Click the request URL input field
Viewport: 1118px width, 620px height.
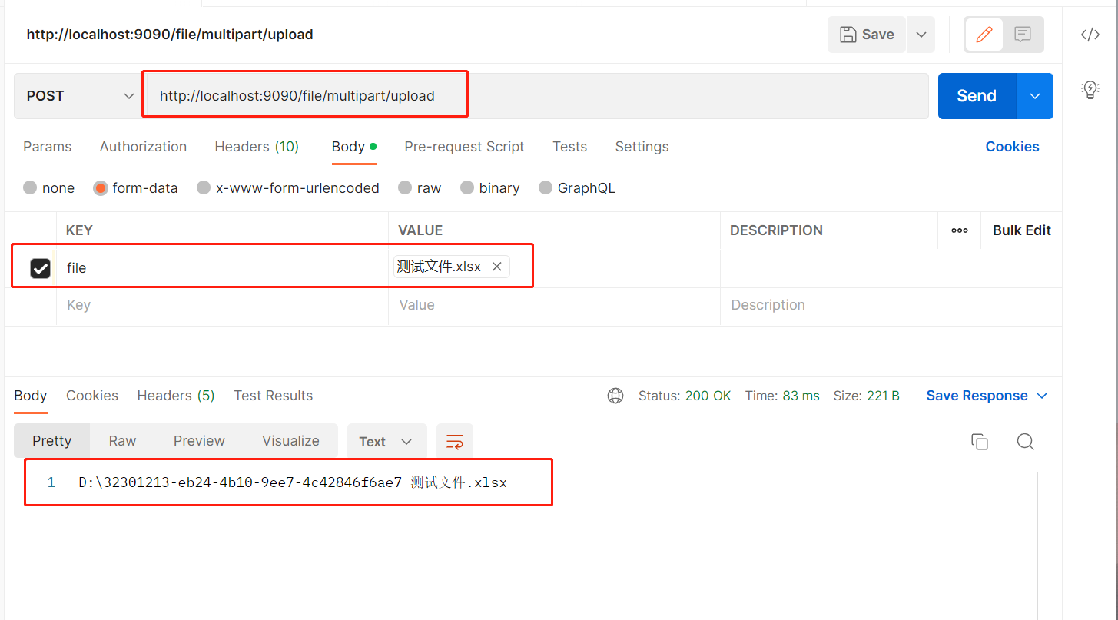[535, 96]
